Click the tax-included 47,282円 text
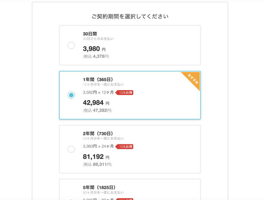The height and width of the screenshot is (200, 264). [97, 111]
